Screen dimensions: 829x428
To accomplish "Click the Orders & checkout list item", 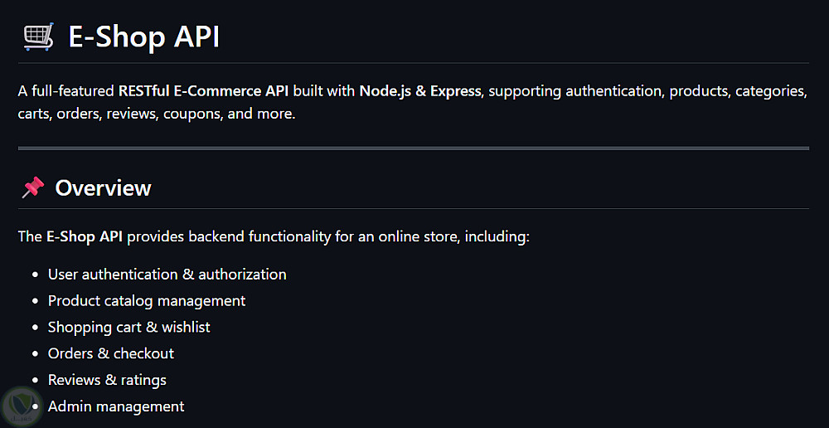I will coord(111,353).
